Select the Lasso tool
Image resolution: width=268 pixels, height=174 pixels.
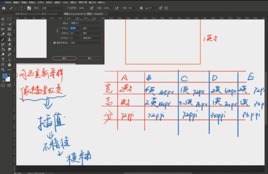pos(3,24)
